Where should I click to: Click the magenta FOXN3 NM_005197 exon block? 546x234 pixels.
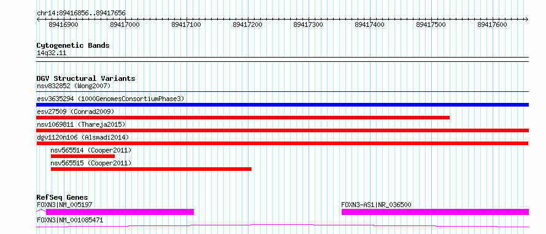[x=120, y=212]
